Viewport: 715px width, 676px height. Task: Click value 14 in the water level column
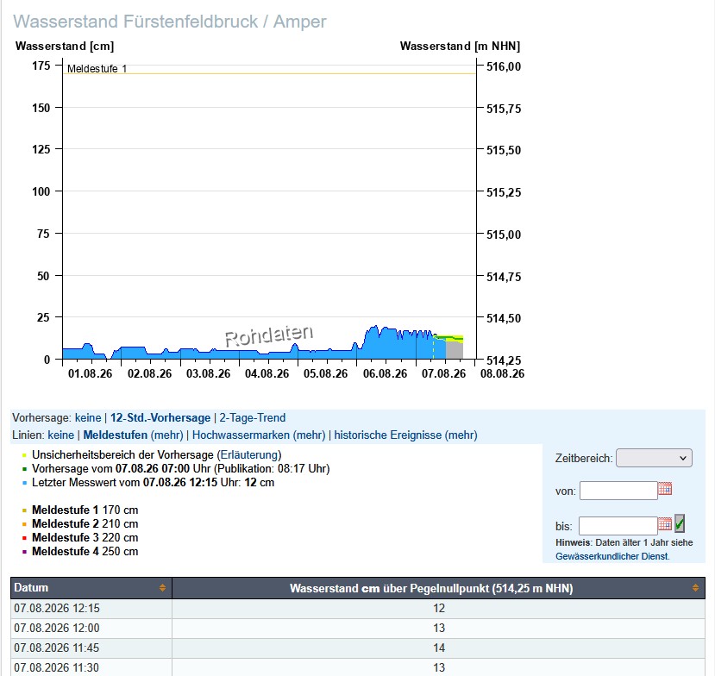[x=439, y=648]
